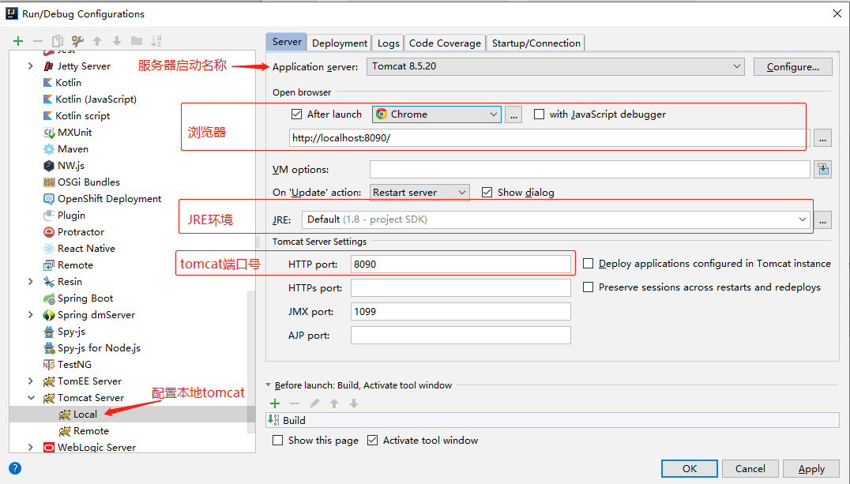Click the OK button
This screenshot has width=850, height=484.
coord(690,468)
